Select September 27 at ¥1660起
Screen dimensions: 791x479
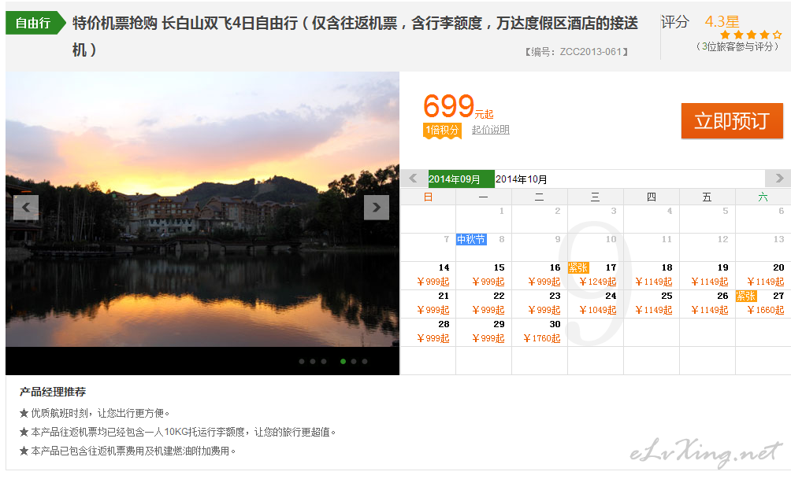[x=763, y=304]
